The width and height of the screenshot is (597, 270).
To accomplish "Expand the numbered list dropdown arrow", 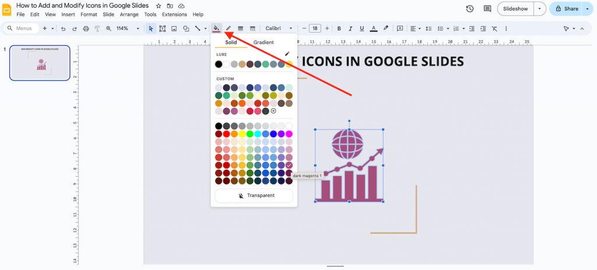I will click(463, 29).
